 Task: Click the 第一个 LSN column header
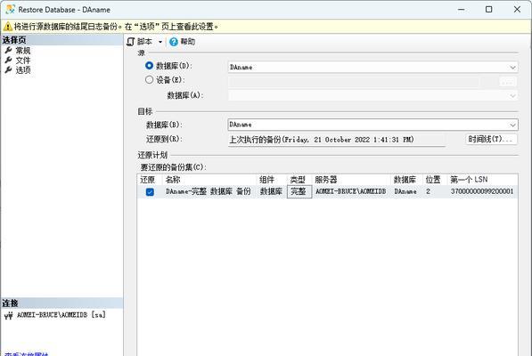469,180
